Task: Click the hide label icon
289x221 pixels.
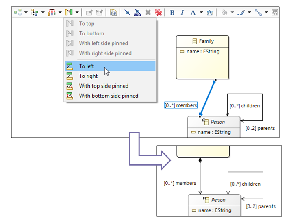Action: tap(137, 13)
